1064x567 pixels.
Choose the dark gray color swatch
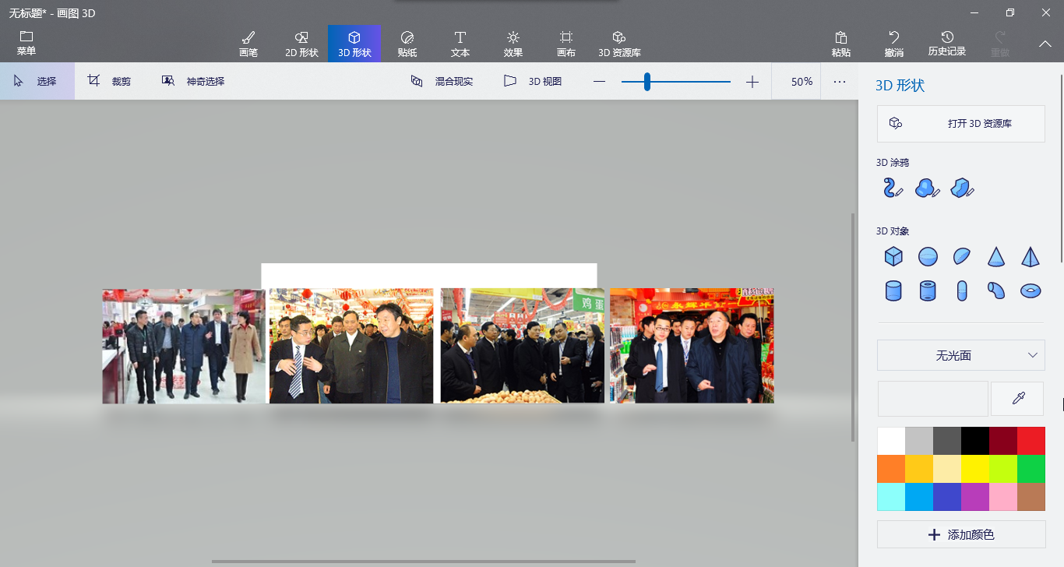[947, 441]
